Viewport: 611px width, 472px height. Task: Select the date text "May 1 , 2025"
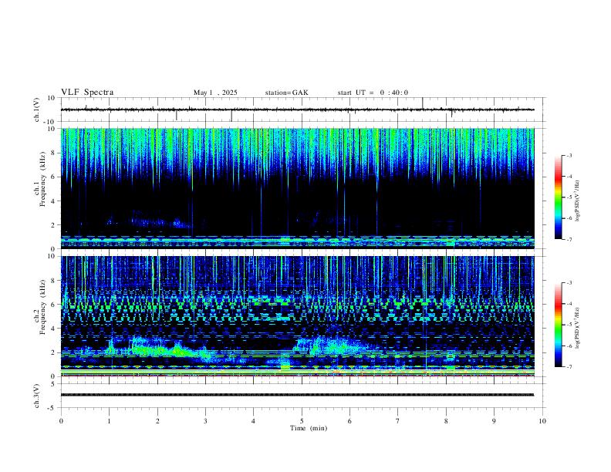[215, 93]
